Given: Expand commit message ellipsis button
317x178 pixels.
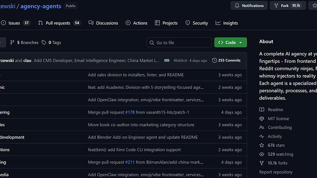Looking at the screenshot, I should (167, 60).
